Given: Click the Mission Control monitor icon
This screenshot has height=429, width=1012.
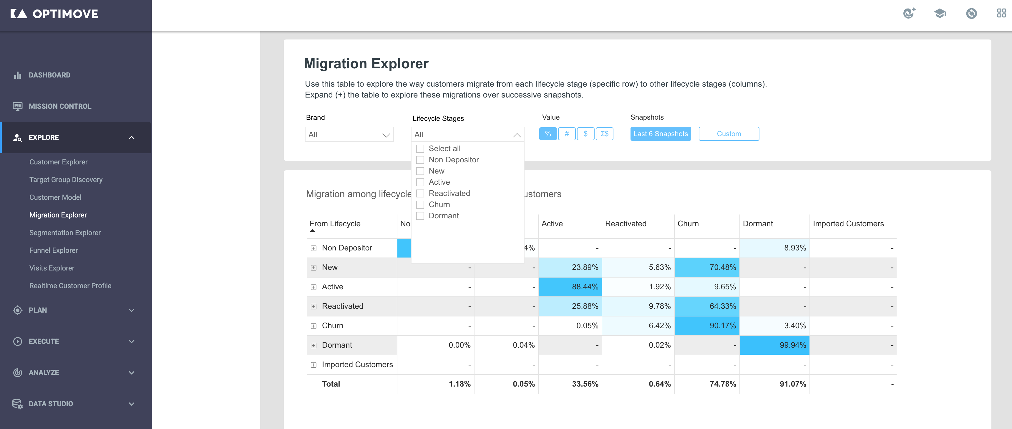Looking at the screenshot, I should 18,106.
